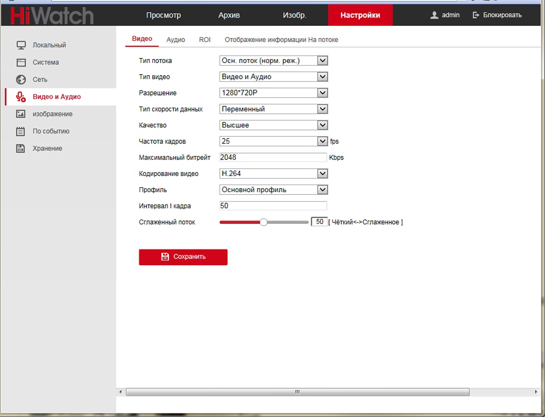Click the horizontal scrollbar left arrow
545x417 pixels.
121,392
